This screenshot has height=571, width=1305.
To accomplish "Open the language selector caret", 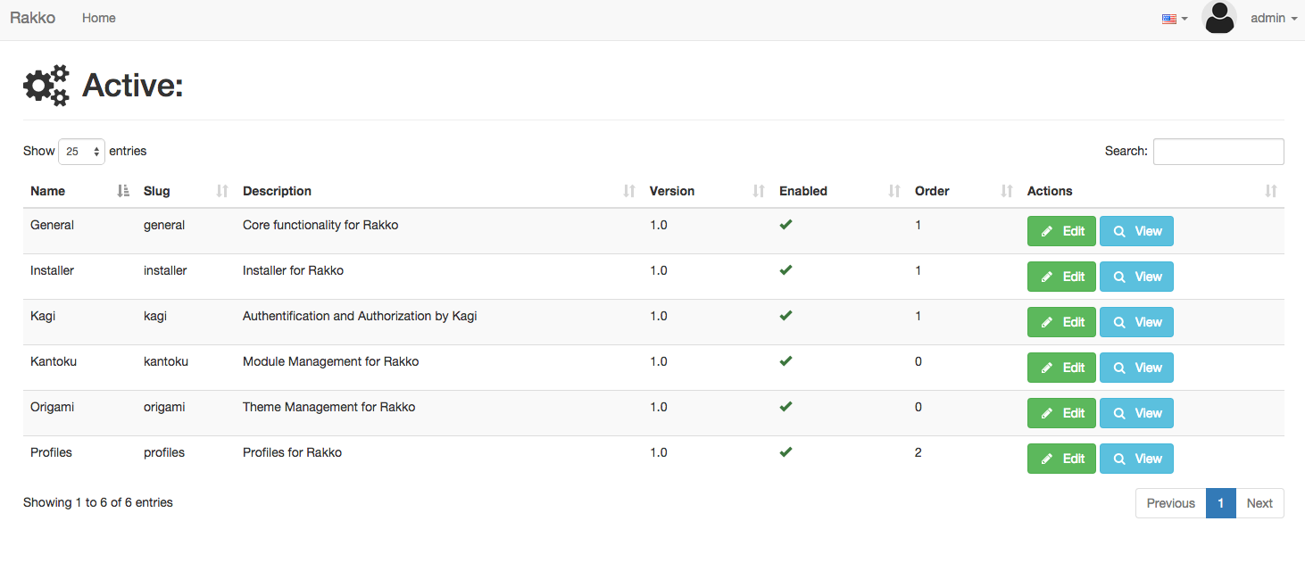I will [x=1184, y=19].
